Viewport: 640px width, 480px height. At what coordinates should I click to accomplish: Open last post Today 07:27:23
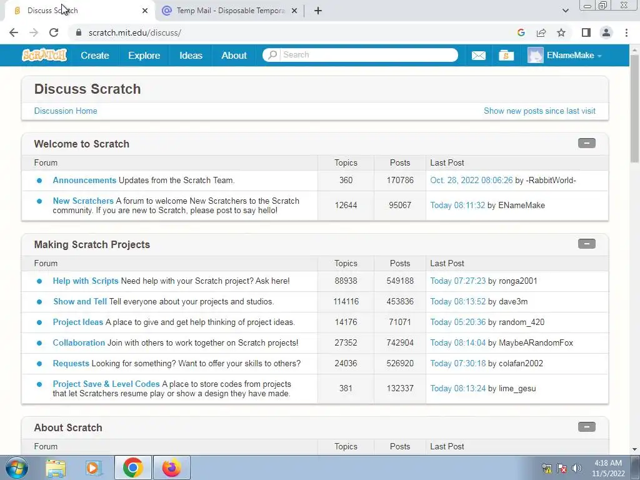pos(458,281)
